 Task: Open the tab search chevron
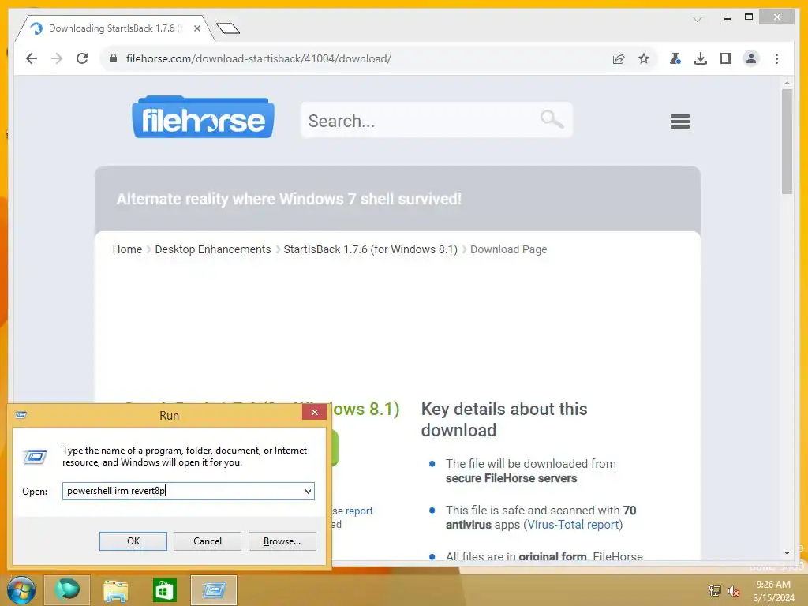(698, 20)
